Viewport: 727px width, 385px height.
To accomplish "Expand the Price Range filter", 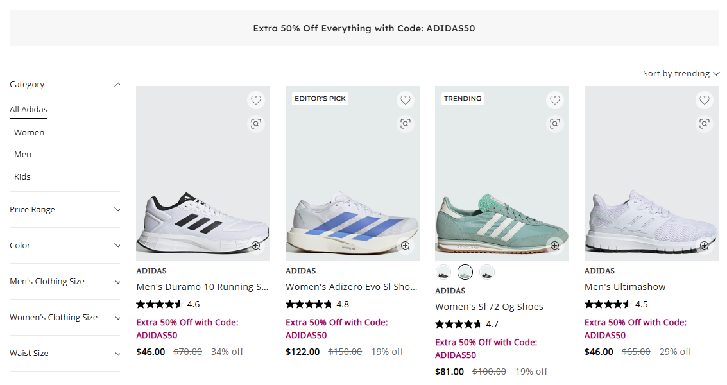I will point(65,210).
